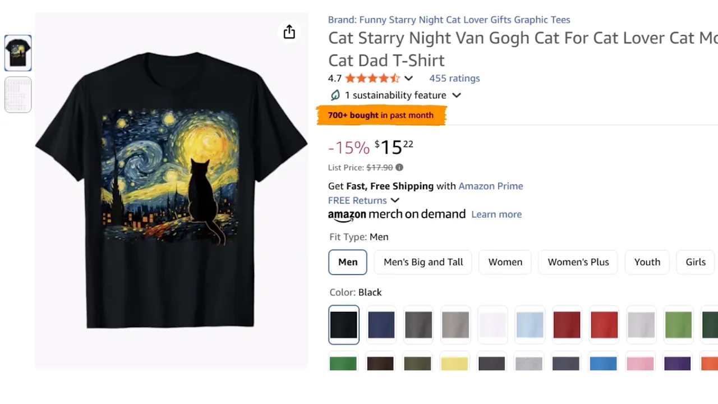This screenshot has height=404, width=718.
Task: Choose the Men fit type
Action: click(348, 262)
